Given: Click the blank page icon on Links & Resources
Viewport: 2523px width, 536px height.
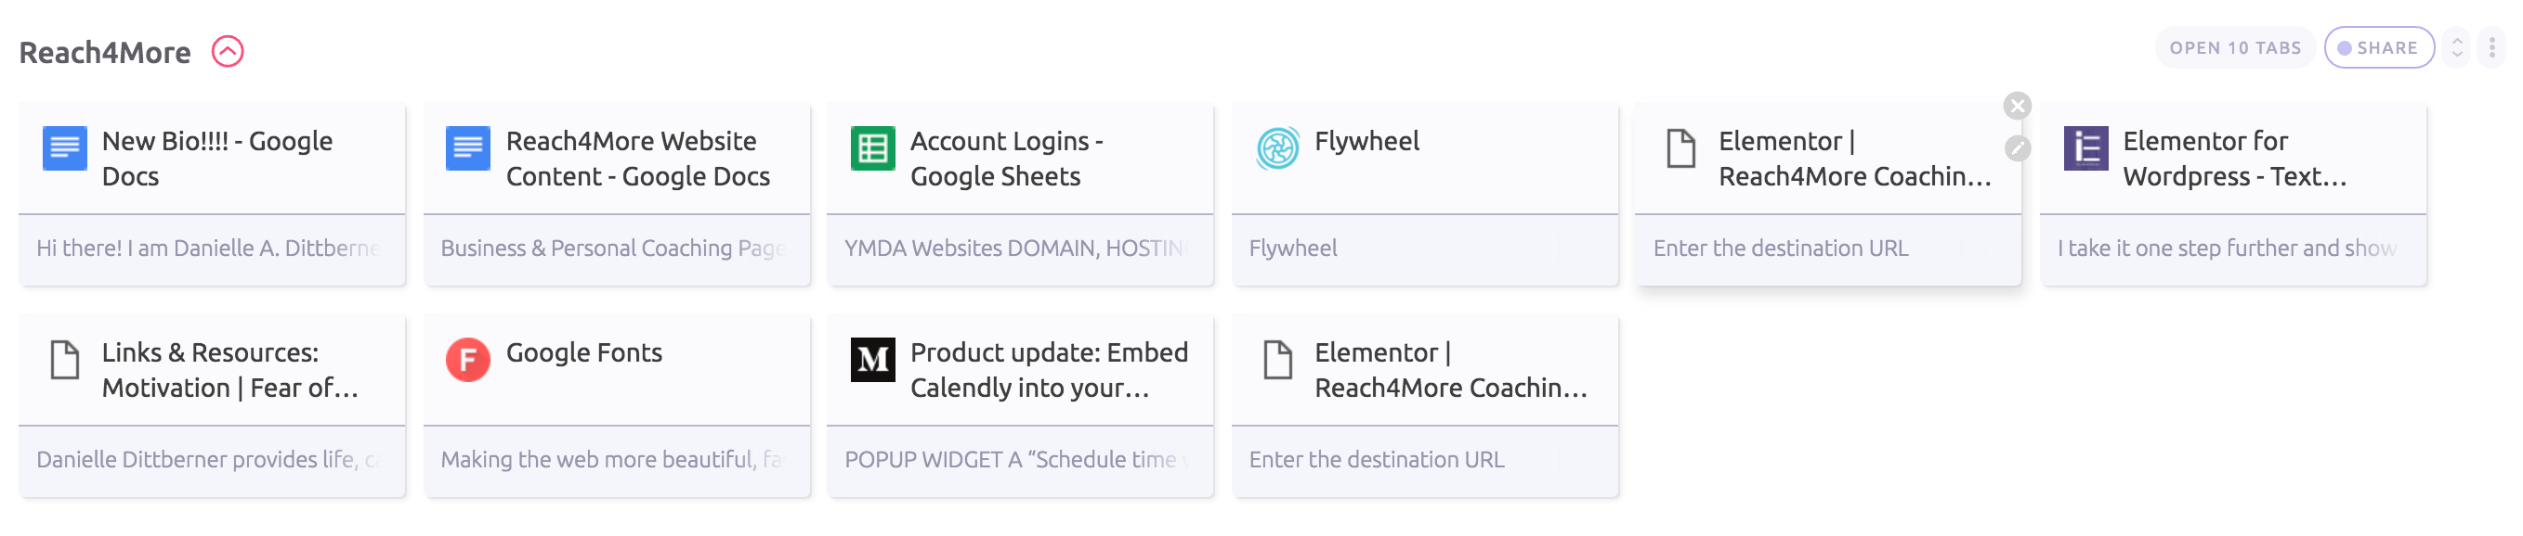Looking at the screenshot, I should point(65,360).
